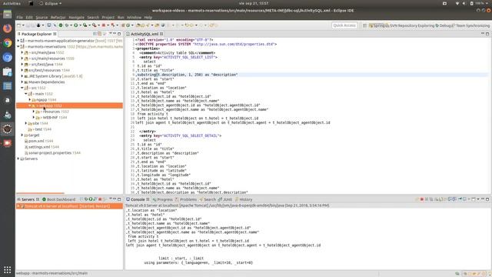Select Tomcat v9.0 Server at localhost
The width and height of the screenshot is (492, 277).
point(69,206)
